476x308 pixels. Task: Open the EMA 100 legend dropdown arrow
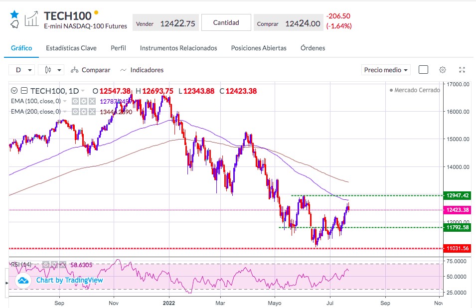65,101
